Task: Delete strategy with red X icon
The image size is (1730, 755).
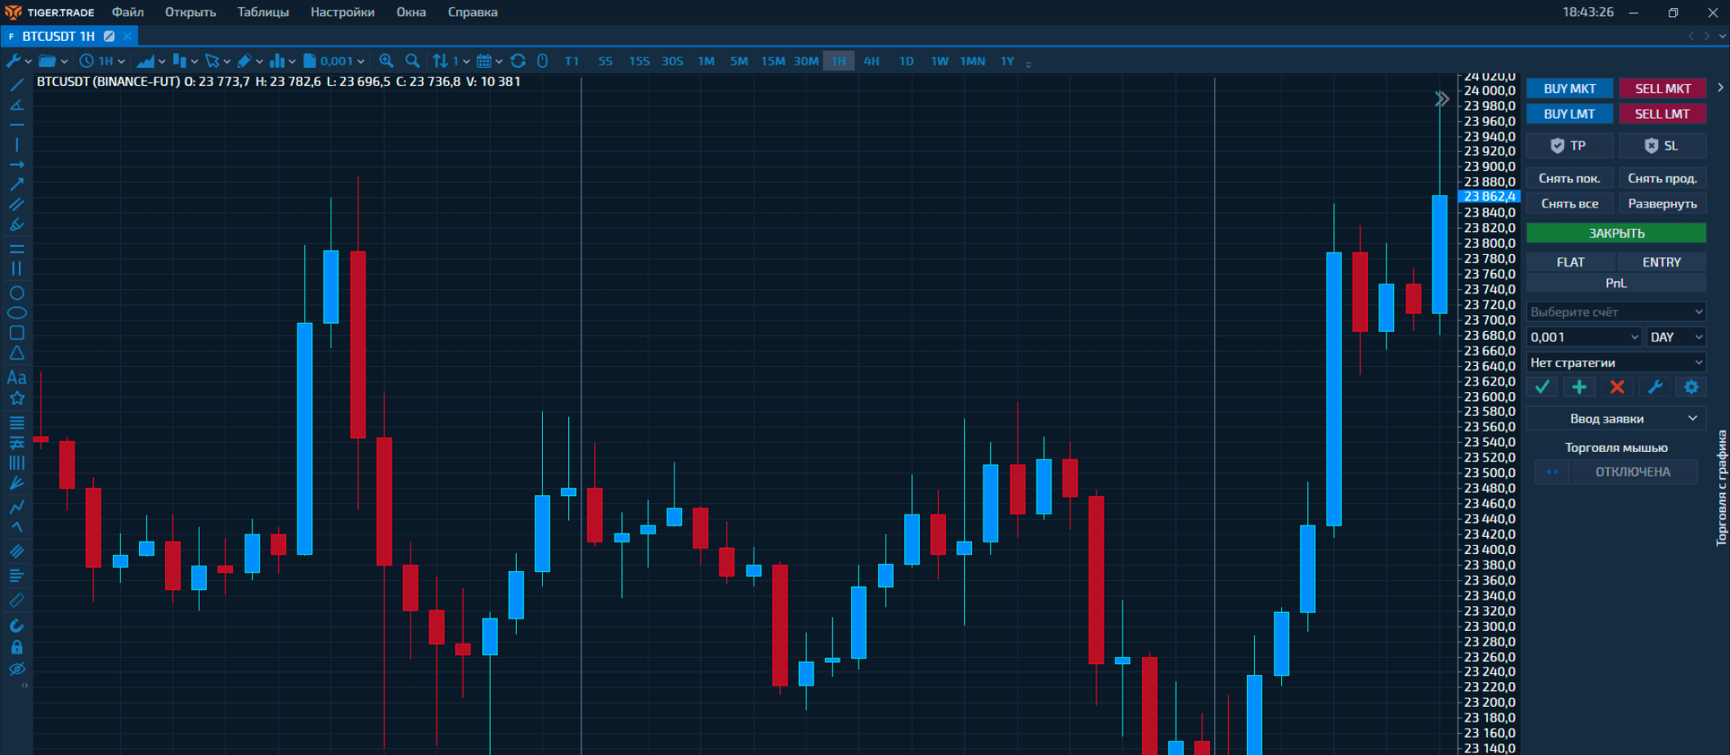Action: tap(1616, 387)
